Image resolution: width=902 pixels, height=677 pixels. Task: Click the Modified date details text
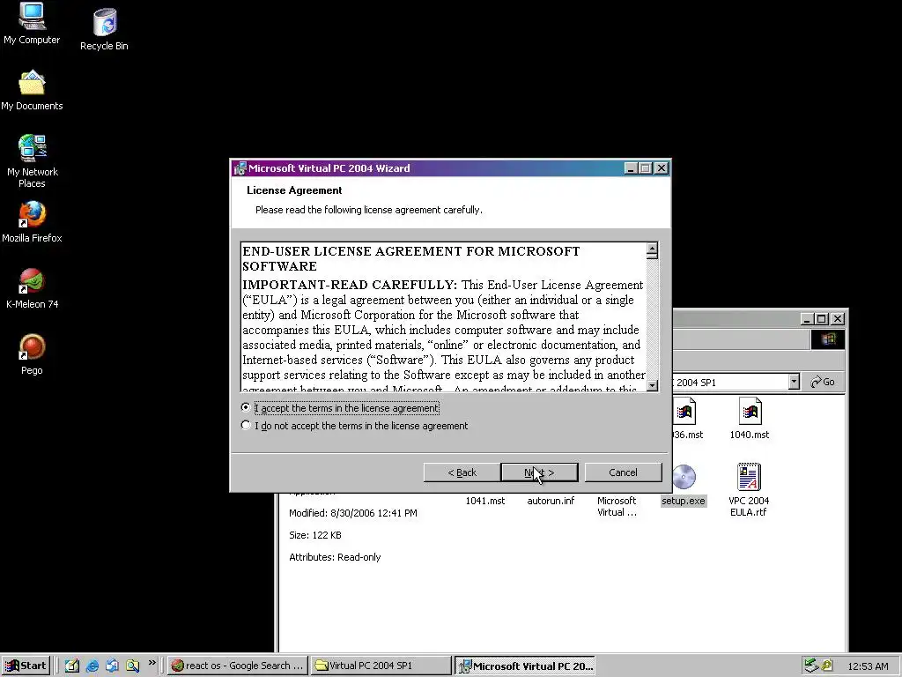352,513
